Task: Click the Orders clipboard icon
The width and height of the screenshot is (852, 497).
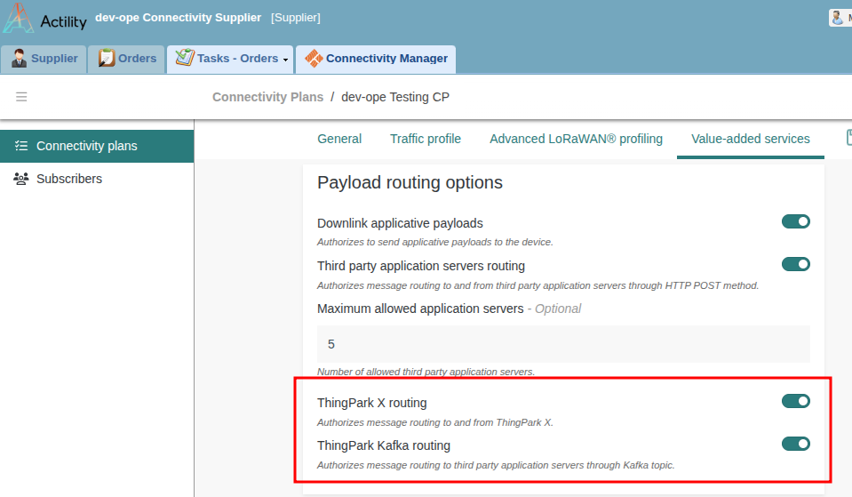Action: coord(107,58)
